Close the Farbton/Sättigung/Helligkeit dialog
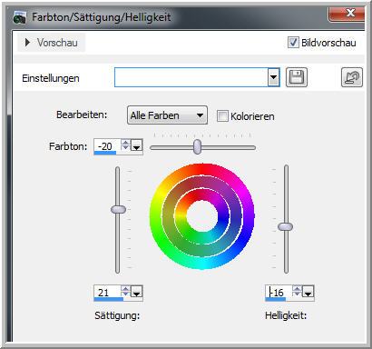 click(x=347, y=14)
